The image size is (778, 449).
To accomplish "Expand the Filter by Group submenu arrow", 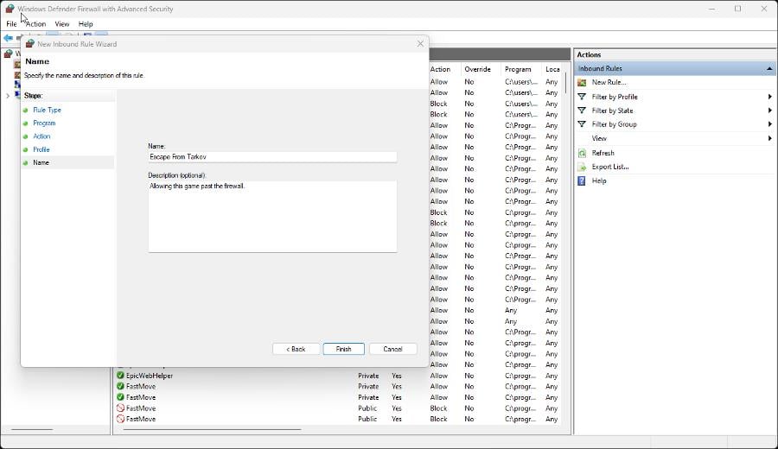I will tap(769, 124).
